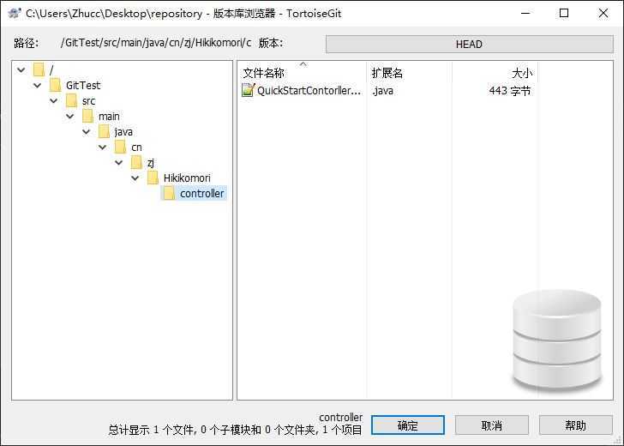Select the main folder label

pos(109,117)
